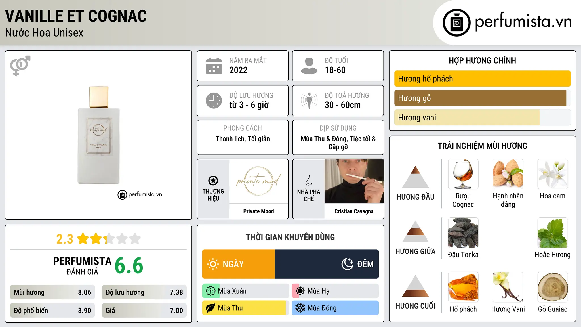Click the unisex gender symbol icon

[20, 66]
